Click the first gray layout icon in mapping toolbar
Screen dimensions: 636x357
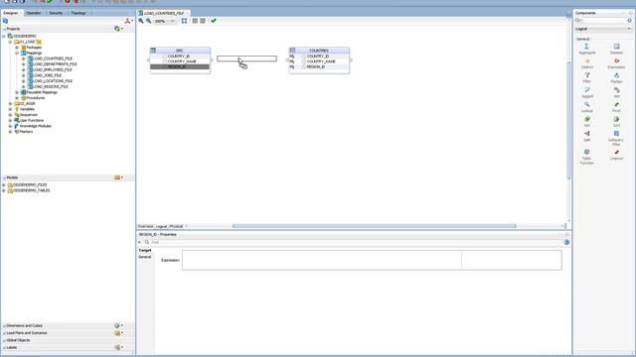click(195, 21)
